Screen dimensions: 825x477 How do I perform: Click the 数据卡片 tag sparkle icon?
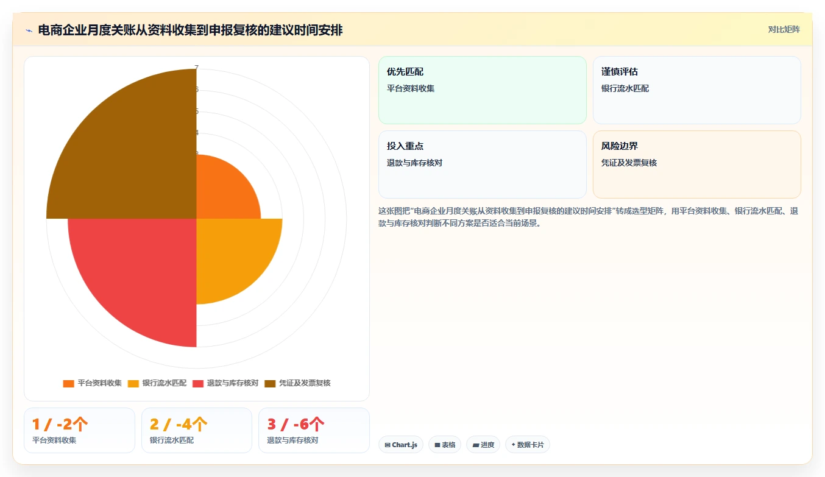[x=513, y=445]
